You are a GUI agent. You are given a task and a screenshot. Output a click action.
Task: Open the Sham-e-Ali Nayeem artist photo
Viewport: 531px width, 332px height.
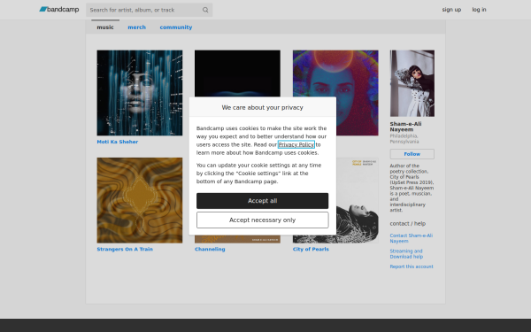[412, 83]
